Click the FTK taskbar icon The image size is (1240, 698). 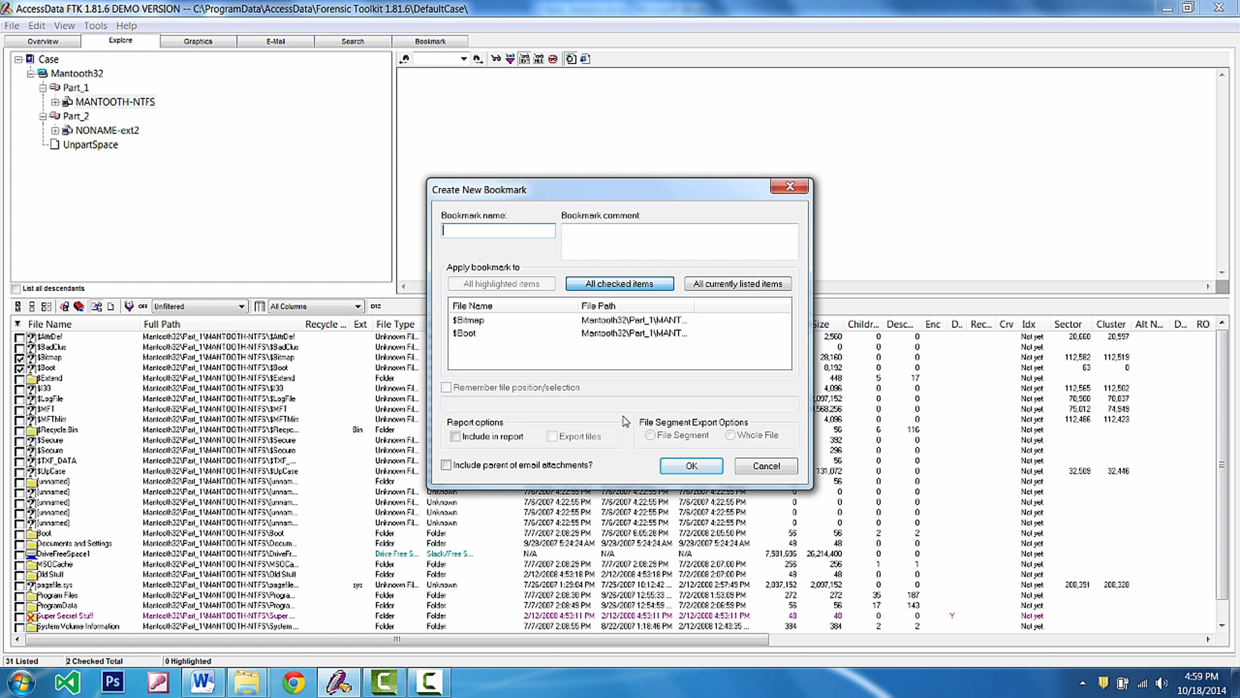coord(339,682)
